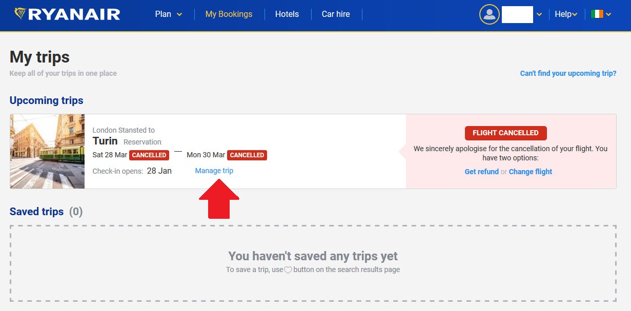This screenshot has height=311, width=631.
Task: Open the account name dropdown arrow
Action: (539, 15)
